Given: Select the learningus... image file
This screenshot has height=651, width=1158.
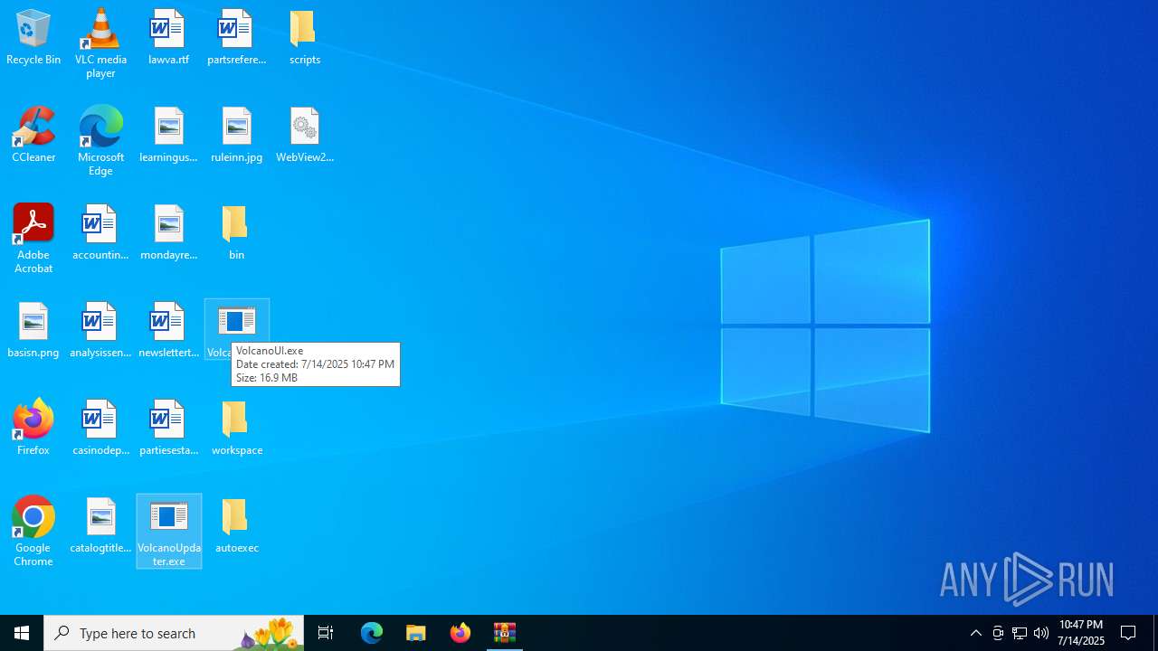Looking at the screenshot, I should [168, 136].
